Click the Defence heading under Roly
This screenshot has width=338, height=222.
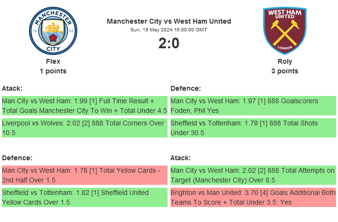tap(185, 88)
